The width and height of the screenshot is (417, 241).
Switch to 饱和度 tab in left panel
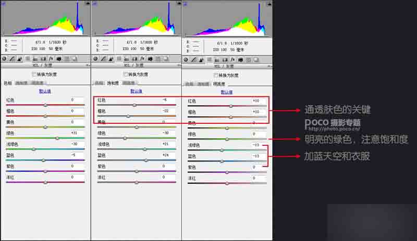click(x=21, y=83)
